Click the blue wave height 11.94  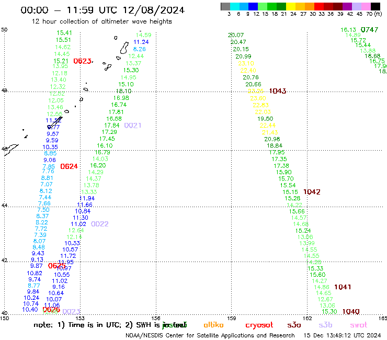pyautogui.click(x=87, y=198)
